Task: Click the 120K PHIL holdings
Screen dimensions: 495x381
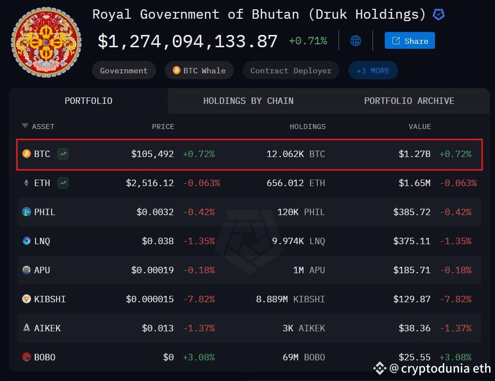Action: (x=301, y=212)
